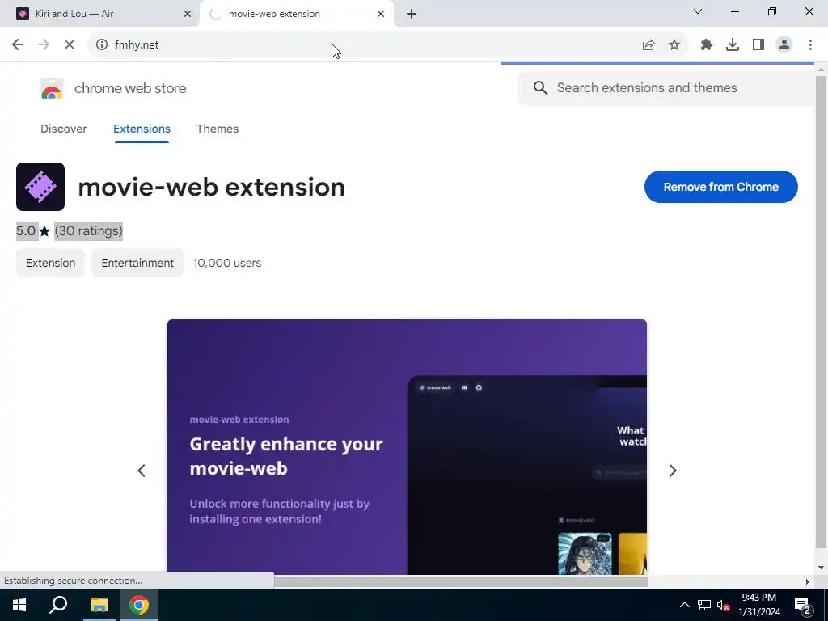Close the movie-web extension tab
Image resolution: width=828 pixels, height=621 pixels.
click(x=381, y=14)
